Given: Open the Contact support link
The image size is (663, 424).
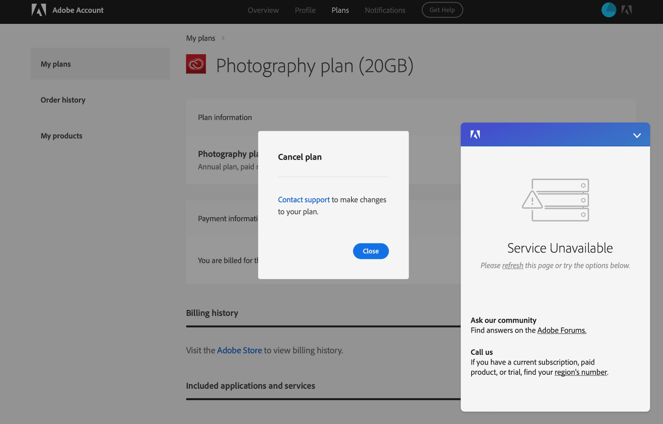Looking at the screenshot, I should click(304, 199).
